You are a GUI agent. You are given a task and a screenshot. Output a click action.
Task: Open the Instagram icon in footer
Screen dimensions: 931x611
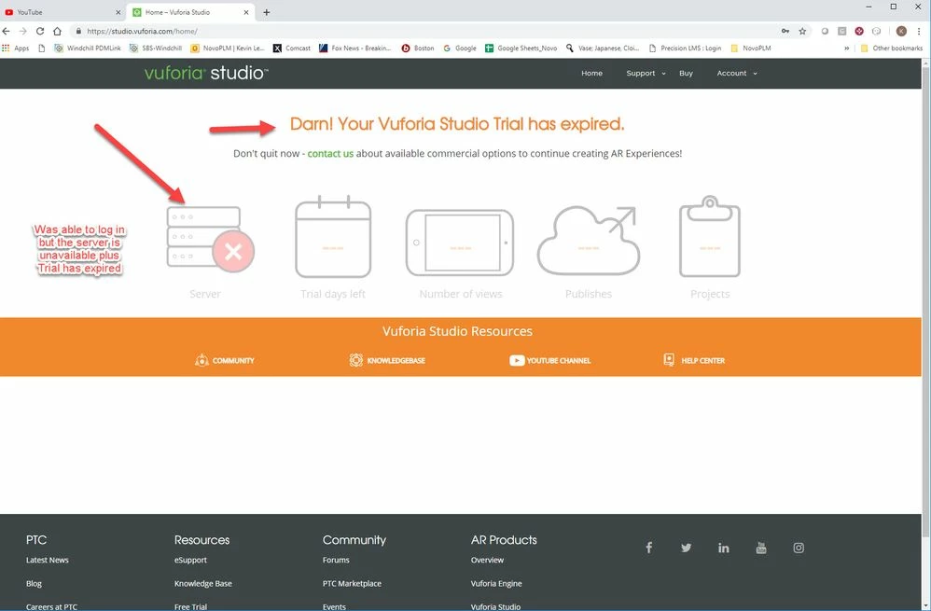coord(799,548)
